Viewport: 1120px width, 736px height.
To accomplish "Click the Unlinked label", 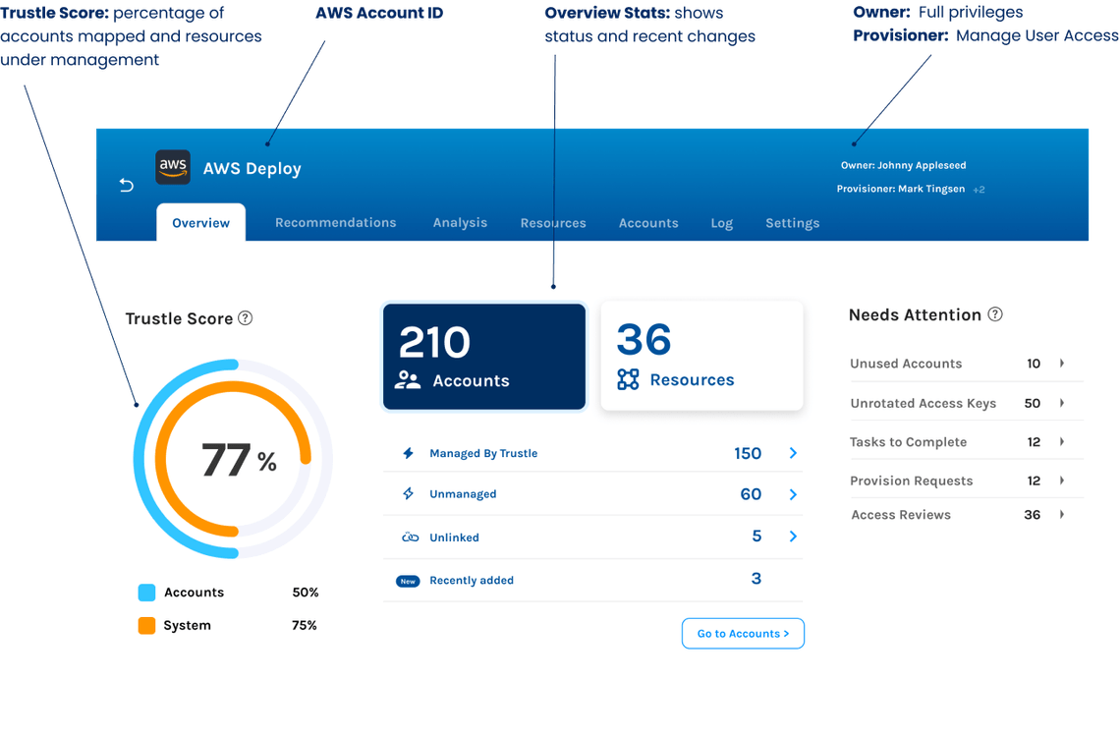I will (454, 538).
